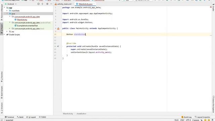
Task: Select the manifests folder row
Action: click(x=28, y=10)
